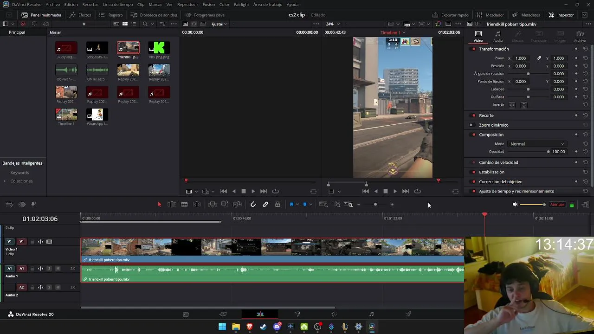The width and height of the screenshot is (594, 334).
Task: Click the Atenuar dim button
Action: [557, 205]
